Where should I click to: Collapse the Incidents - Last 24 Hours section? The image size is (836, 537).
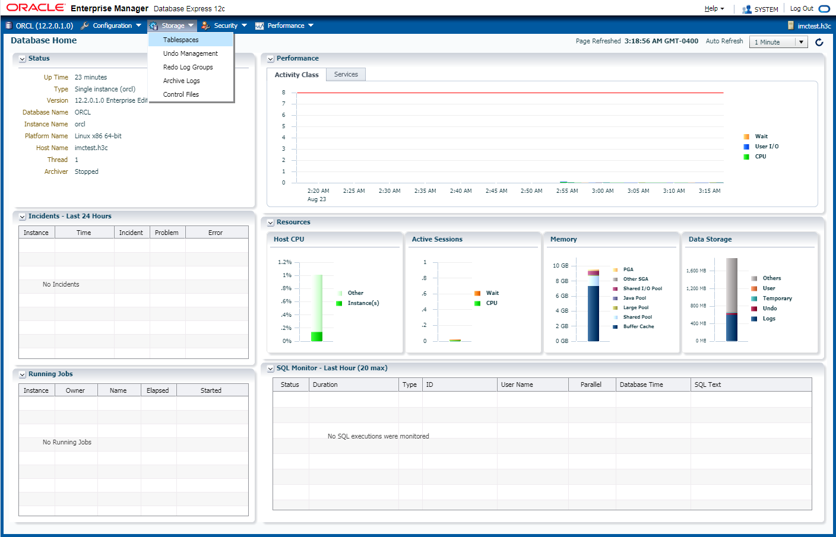click(x=23, y=217)
